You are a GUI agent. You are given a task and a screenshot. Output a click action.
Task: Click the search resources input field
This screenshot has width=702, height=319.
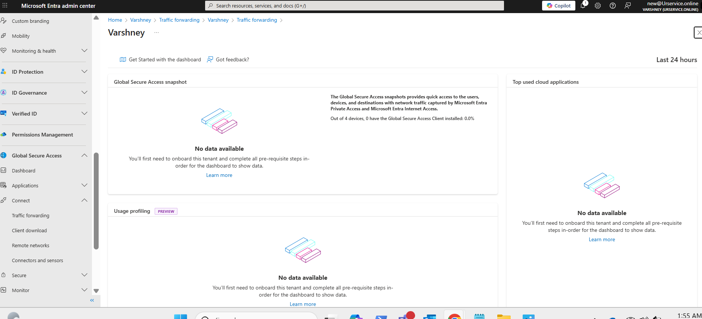[355, 6]
